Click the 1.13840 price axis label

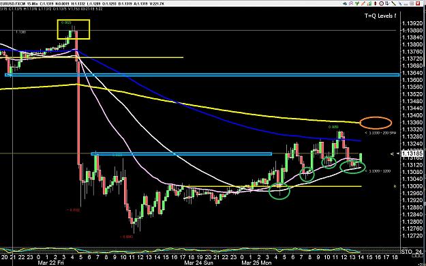pos(412,38)
